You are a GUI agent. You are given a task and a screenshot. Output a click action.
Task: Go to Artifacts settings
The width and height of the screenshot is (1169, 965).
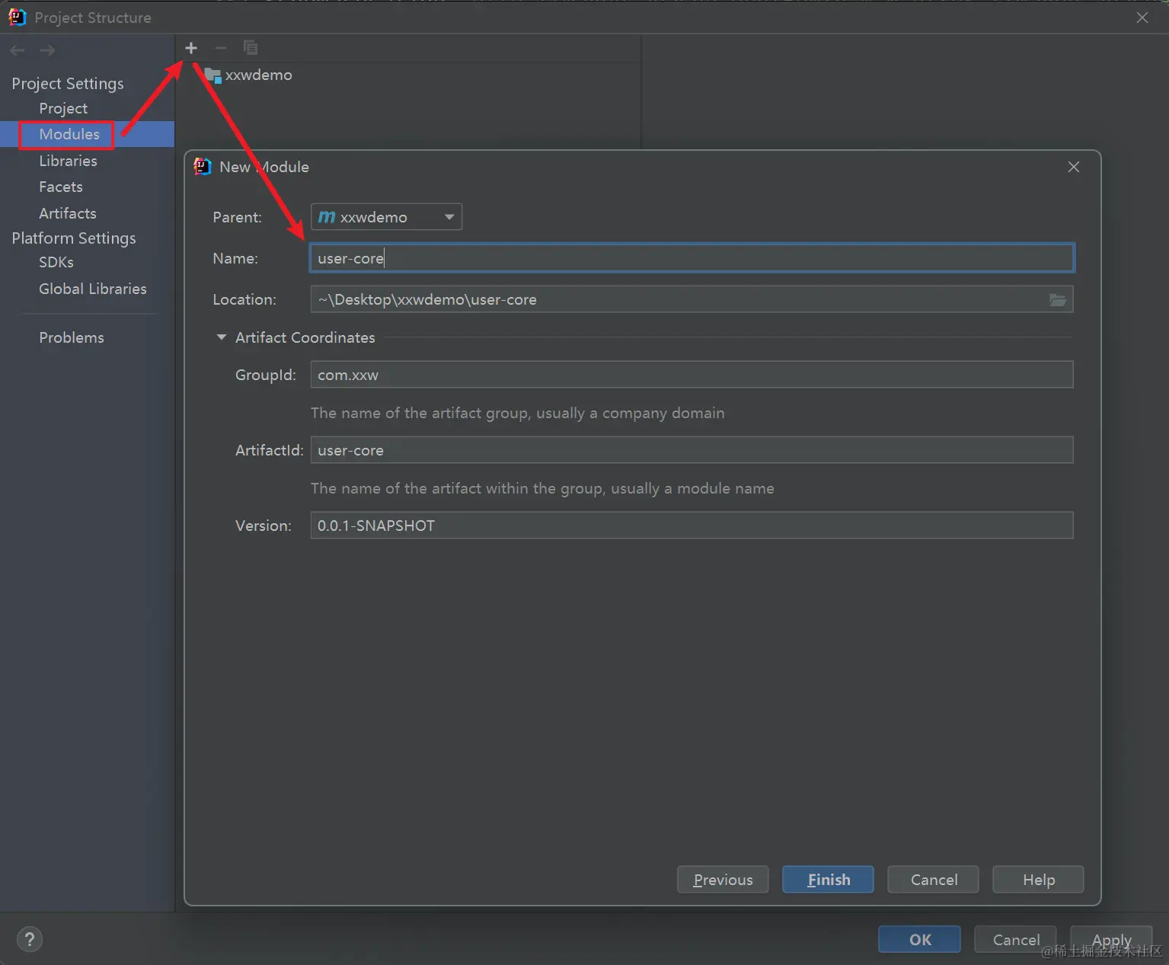coord(68,213)
